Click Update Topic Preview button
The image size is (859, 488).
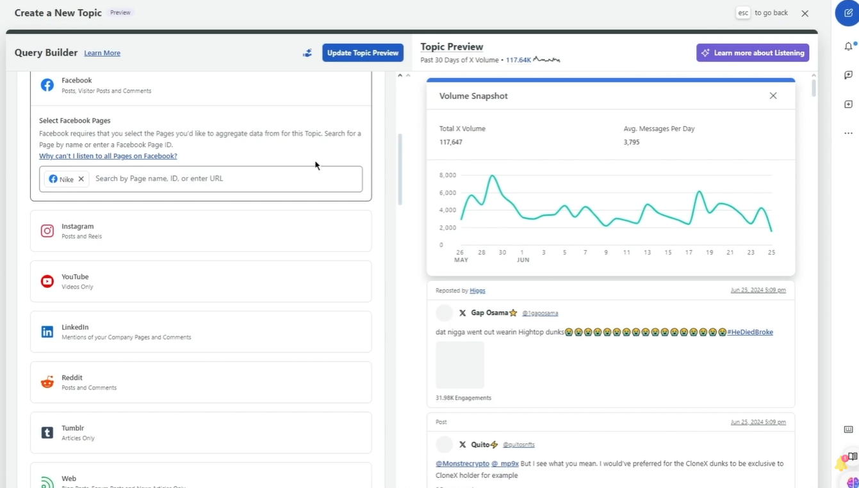pyautogui.click(x=363, y=52)
